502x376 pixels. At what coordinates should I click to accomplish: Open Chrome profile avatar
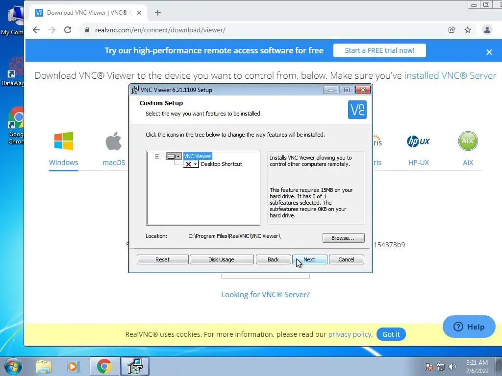(487, 30)
